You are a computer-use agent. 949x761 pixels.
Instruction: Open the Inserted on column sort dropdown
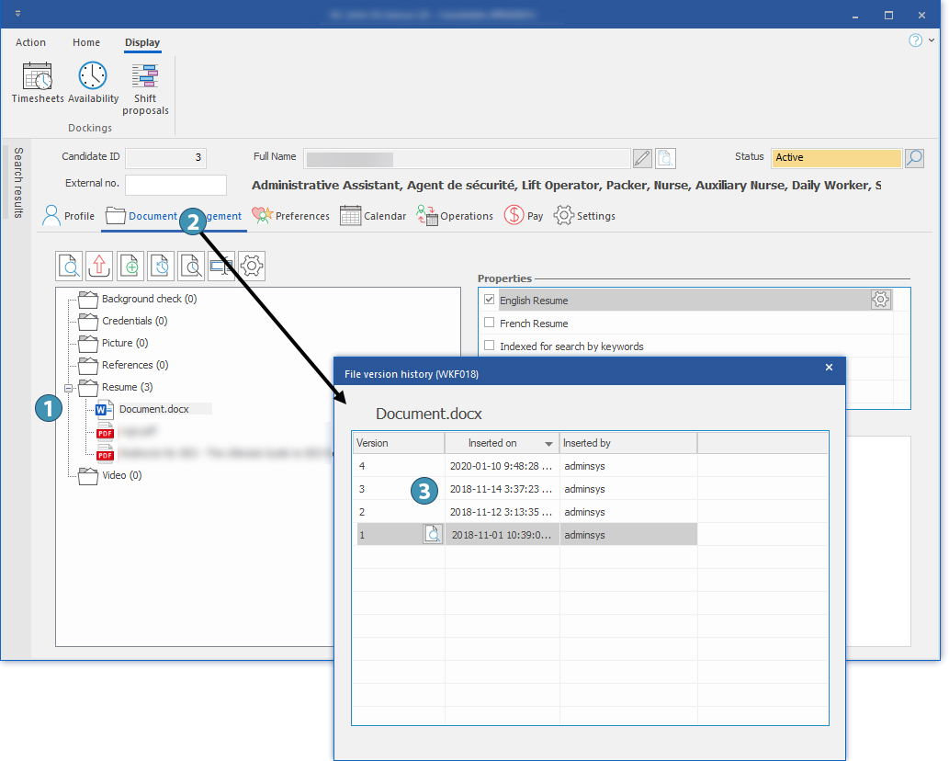tap(548, 444)
